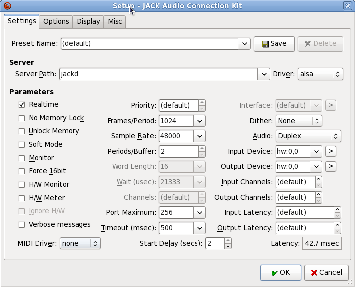Increase Input Channels value
355x287 pixels.
(318, 179)
